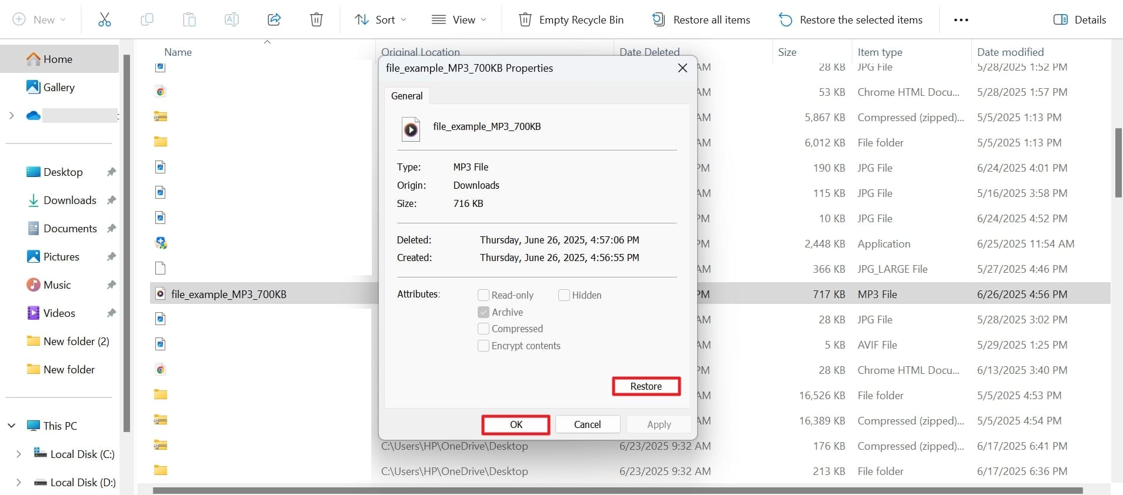The width and height of the screenshot is (1123, 495).
Task: Click the Share icon in toolbar
Action: [x=274, y=19]
